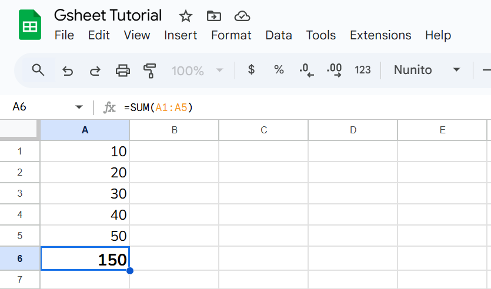Image resolution: width=491 pixels, height=289 pixels.
Task: Open the Insert menu
Action: [x=181, y=35]
